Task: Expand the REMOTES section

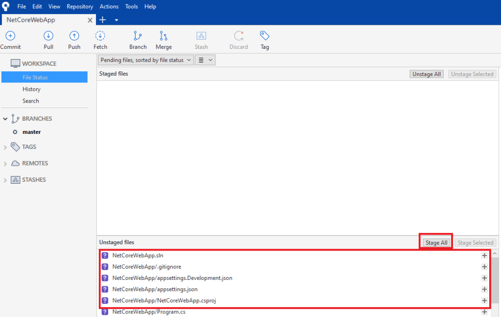Action: click(x=5, y=164)
